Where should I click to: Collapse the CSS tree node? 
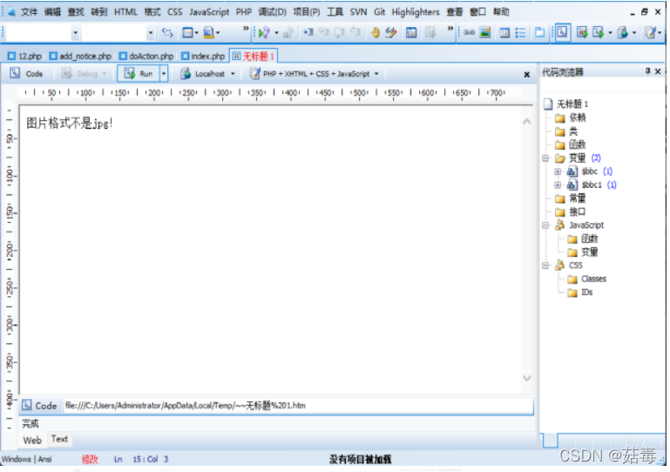pyautogui.click(x=545, y=266)
